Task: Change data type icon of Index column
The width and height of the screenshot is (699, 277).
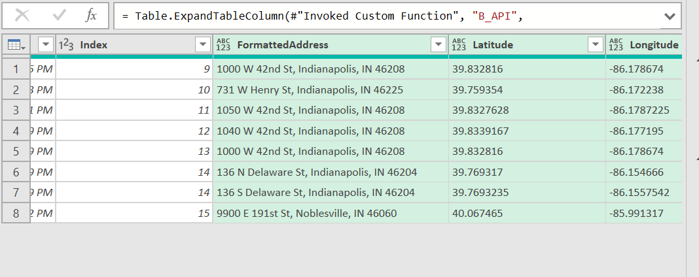Action: pos(66,44)
